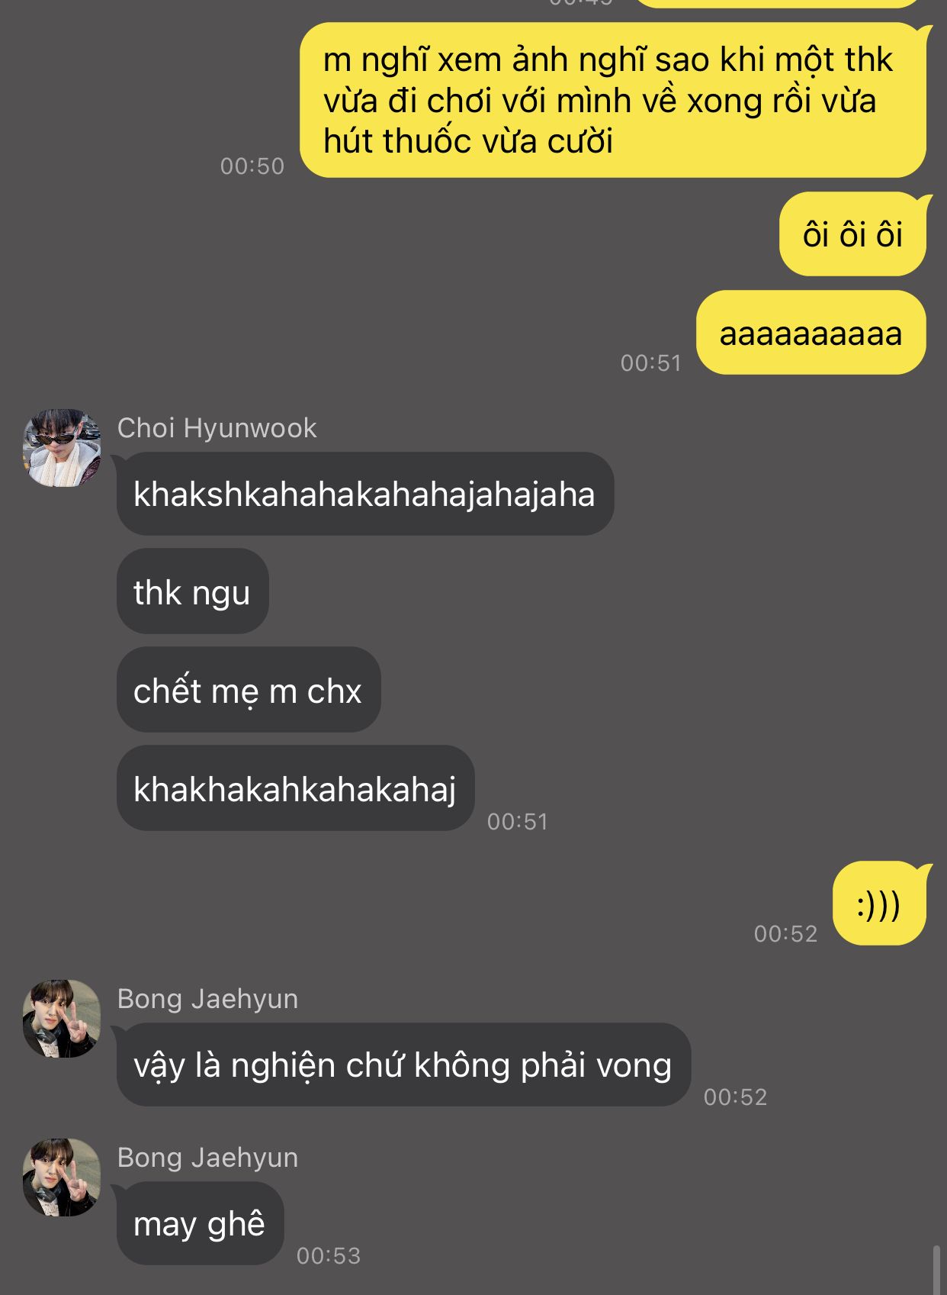Tap the long yellow 'm nghĩ xem' message
This screenshot has width=947, height=1295.
(x=614, y=100)
